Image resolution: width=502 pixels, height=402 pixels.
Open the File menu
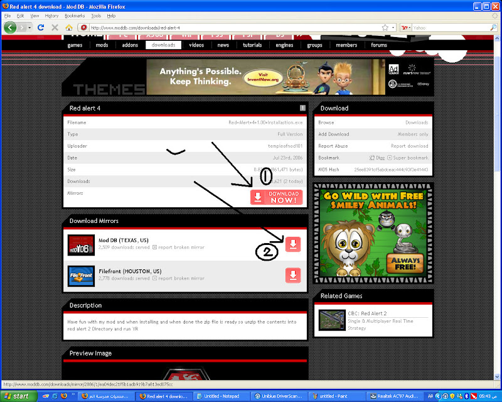[8, 16]
